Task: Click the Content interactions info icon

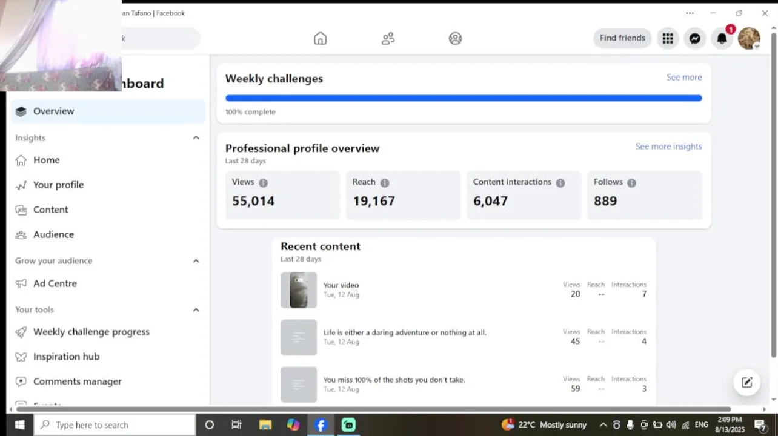Action: pyautogui.click(x=560, y=182)
